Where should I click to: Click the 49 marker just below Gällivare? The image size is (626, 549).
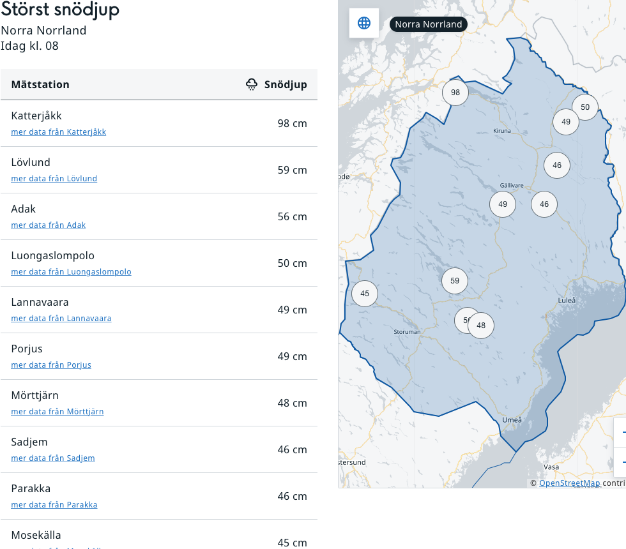503,204
